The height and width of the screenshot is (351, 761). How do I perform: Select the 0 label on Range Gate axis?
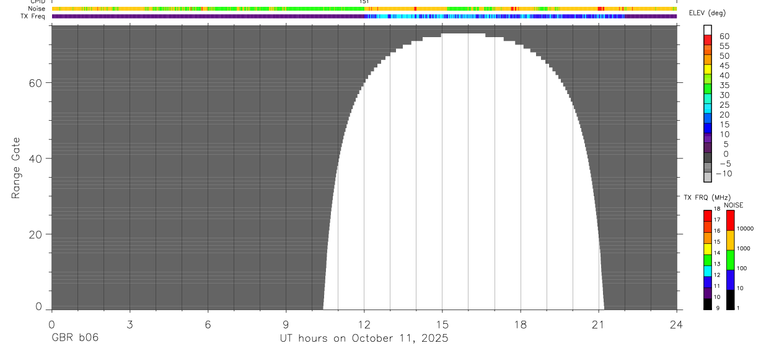click(39, 306)
